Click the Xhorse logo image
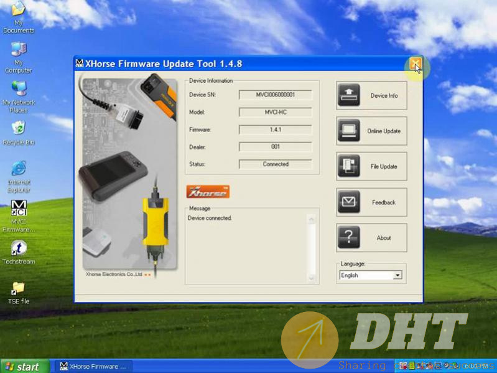Screen dimensions: 497x373 click(208, 192)
